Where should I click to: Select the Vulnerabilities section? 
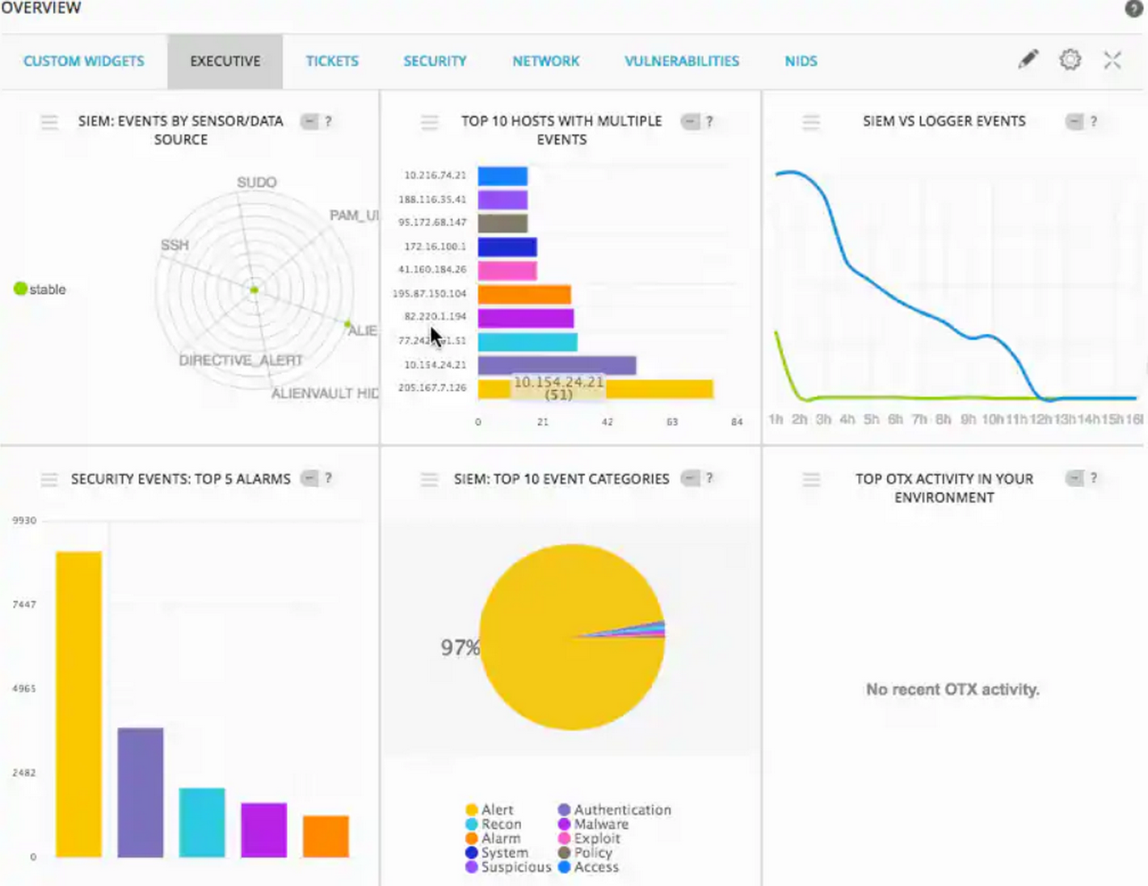point(682,60)
